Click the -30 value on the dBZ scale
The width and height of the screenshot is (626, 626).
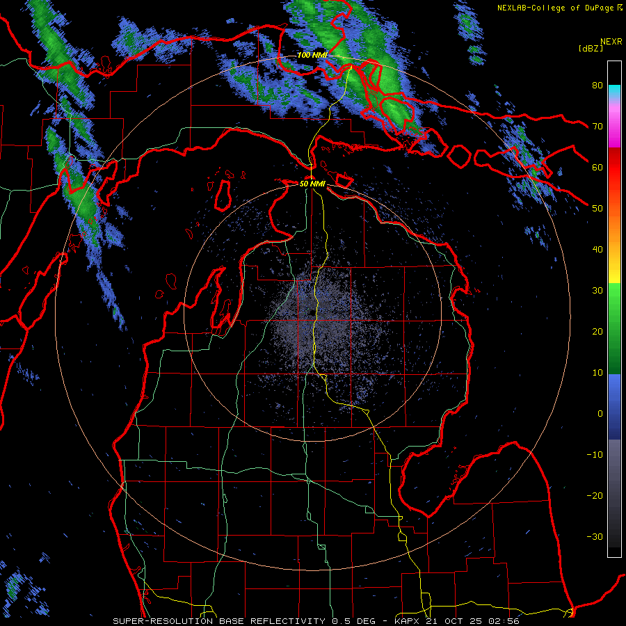595,536
